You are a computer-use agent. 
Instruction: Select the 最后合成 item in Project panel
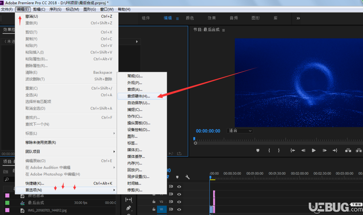(36, 203)
